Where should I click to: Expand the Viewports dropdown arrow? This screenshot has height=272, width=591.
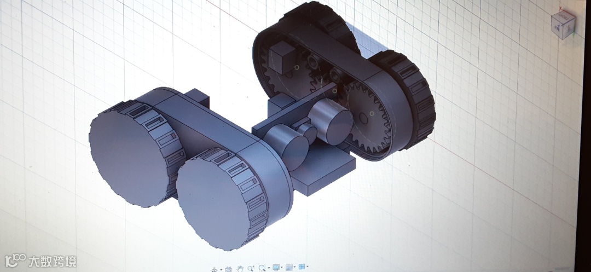coord(307,267)
